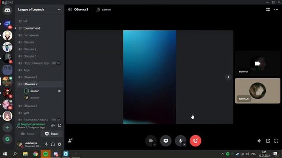Open Windows Start menu

click(5, 154)
